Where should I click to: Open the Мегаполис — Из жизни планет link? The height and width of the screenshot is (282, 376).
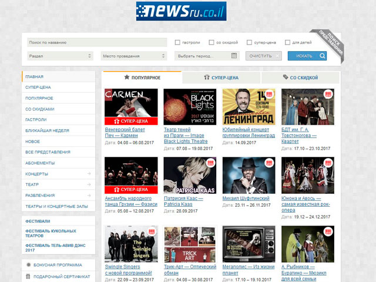(x=249, y=270)
